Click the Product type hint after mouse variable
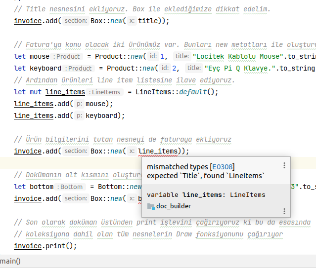This screenshot has height=268, width=316. 68,57
